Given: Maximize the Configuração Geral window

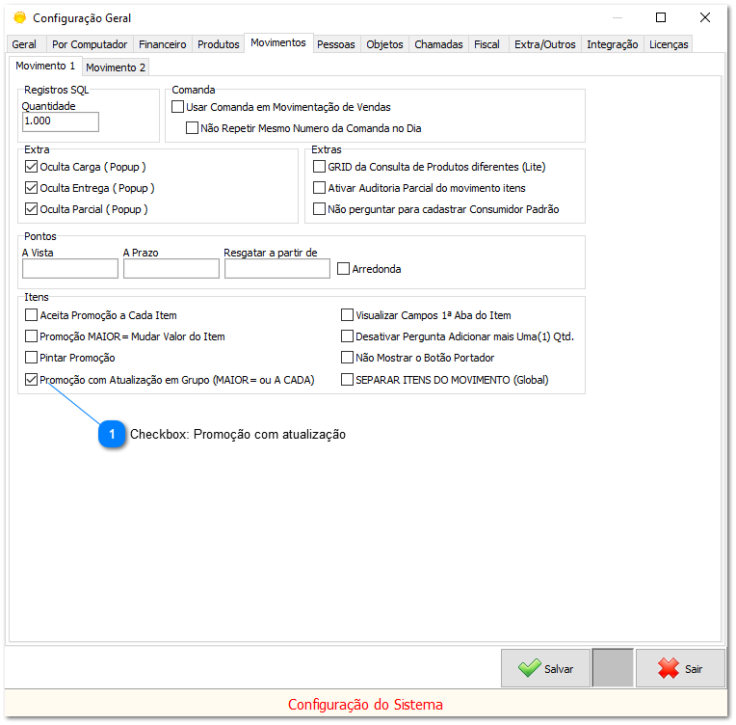Looking at the screenshot, I should pyautogui.click(x=661, y=17).
